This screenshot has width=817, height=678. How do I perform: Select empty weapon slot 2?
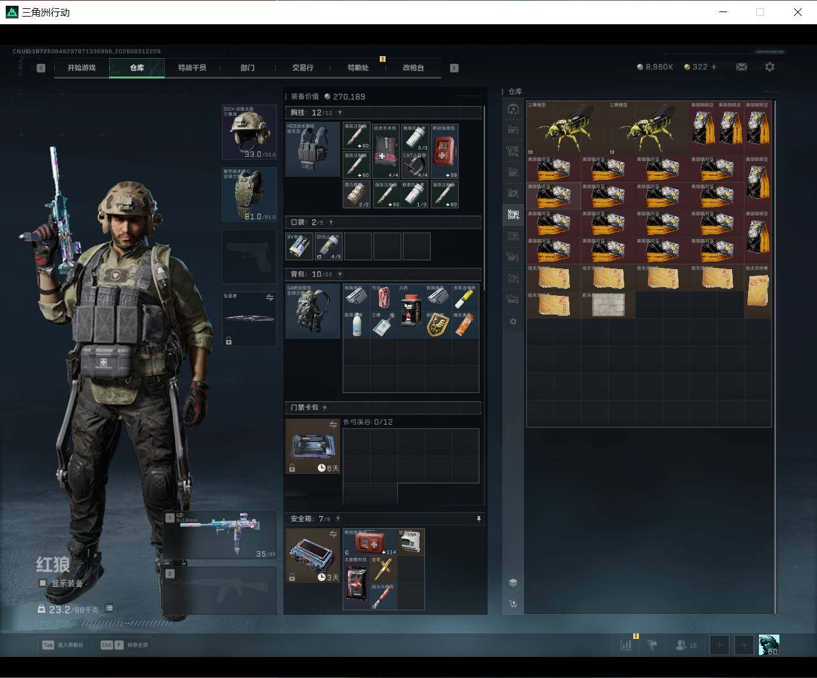(220, 591)
